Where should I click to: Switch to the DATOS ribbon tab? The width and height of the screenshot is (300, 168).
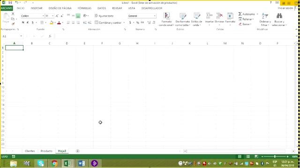pyautogui.click(x=102, y=8)
